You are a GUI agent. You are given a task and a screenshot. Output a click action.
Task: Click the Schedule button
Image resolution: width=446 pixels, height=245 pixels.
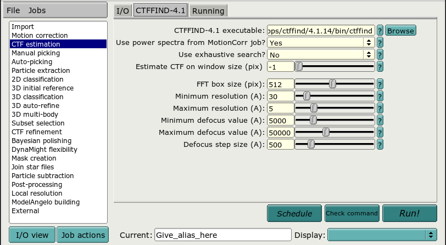[x=294, y=213]
